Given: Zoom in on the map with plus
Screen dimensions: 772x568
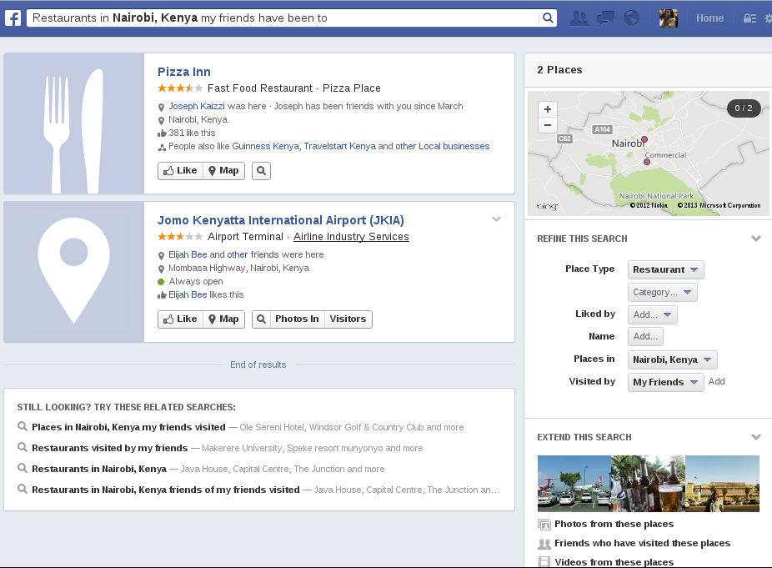Looking at the screenshot, I should [x=548, y=109].
